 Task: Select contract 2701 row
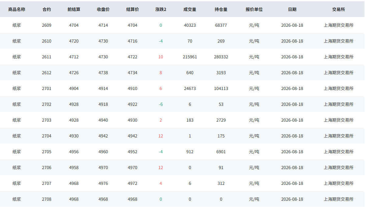(x=183, y=88)
